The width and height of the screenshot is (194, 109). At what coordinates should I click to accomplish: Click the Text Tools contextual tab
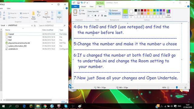[100, 3]
